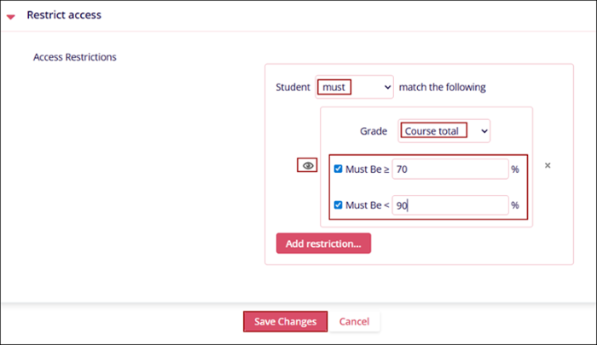
Task: Open the Grade Course total dropdown
Action: (444, 130)
